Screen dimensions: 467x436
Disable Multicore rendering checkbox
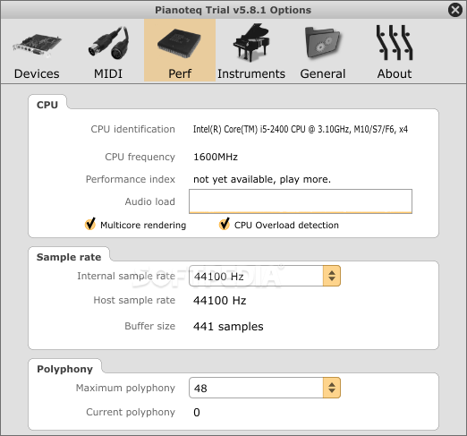tap(90, 224)
